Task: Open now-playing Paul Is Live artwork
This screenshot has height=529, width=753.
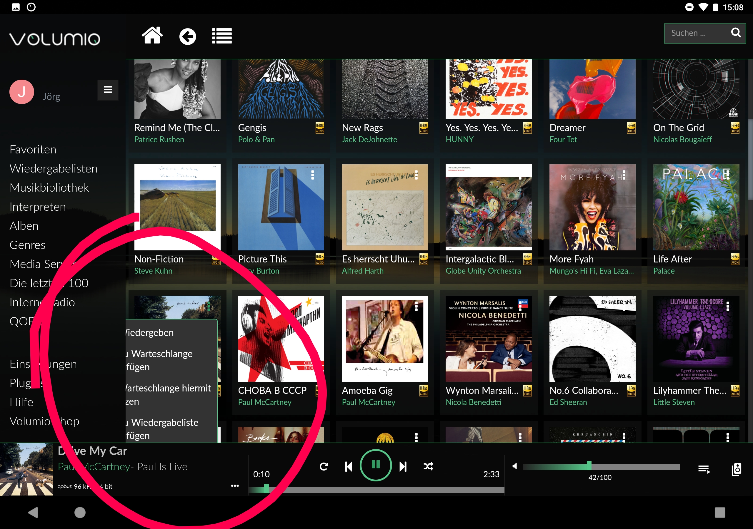Action: 26,469
